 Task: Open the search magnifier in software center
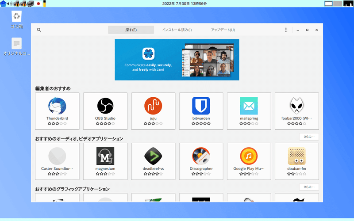39,30
